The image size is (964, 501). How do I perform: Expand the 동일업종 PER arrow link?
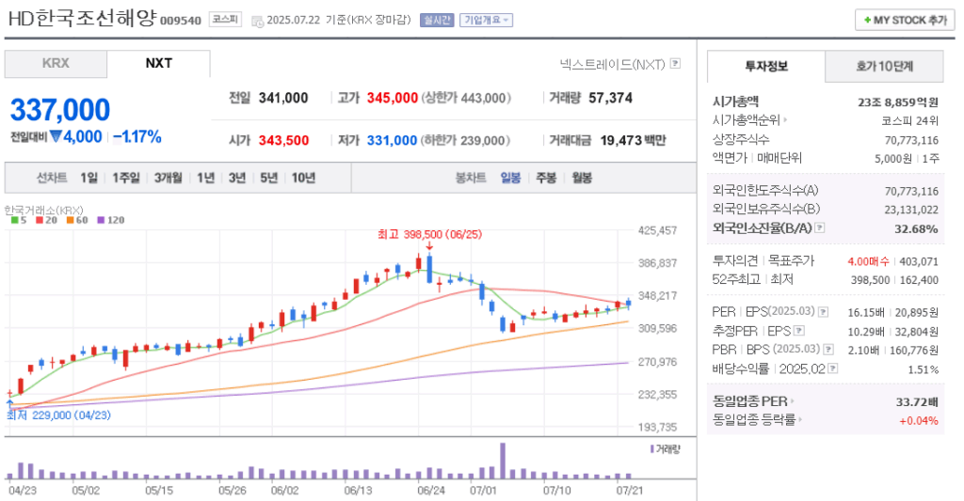pos(793,401)
